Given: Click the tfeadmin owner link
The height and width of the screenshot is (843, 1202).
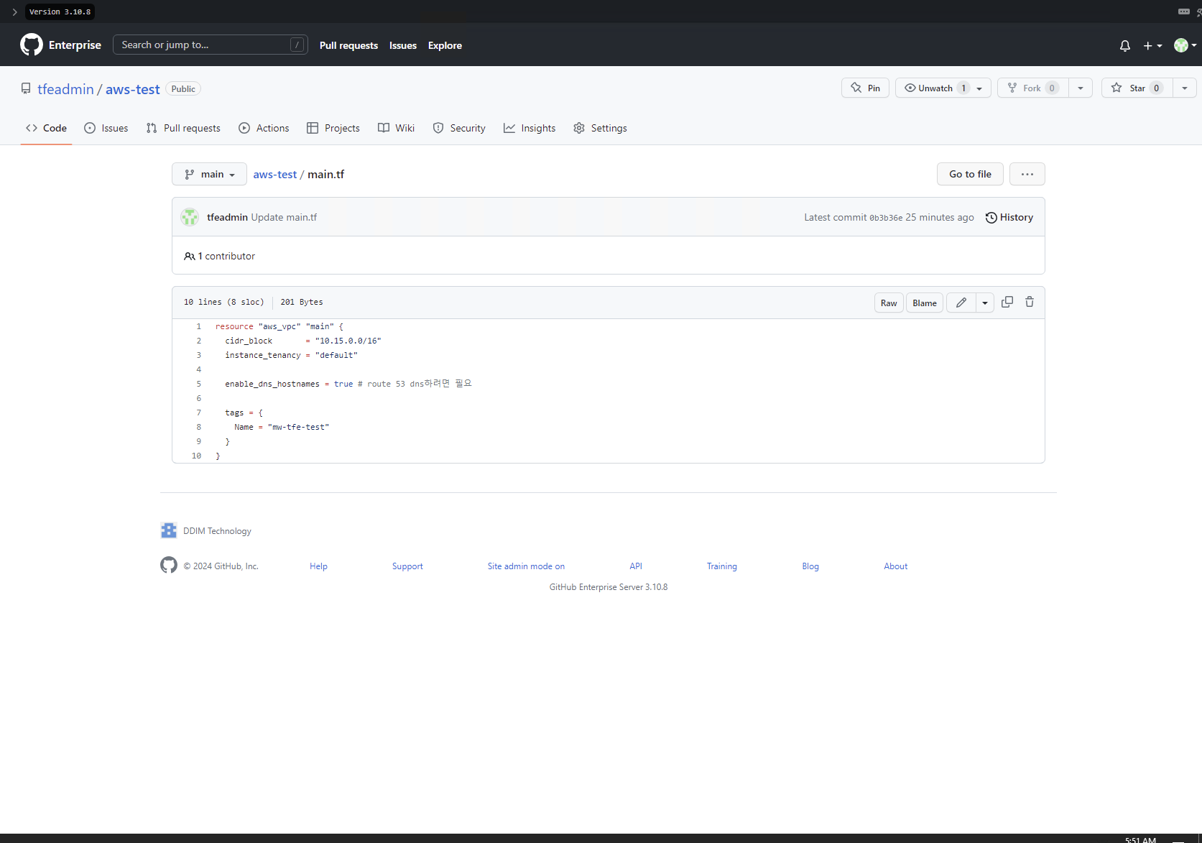Looking at the screenshot, I should [65, 89].
